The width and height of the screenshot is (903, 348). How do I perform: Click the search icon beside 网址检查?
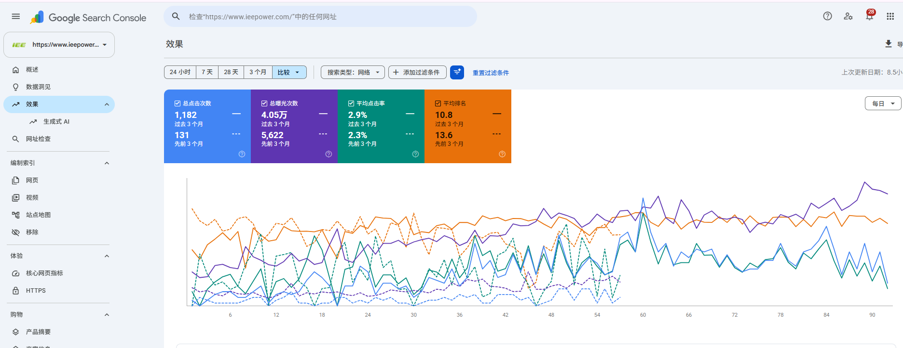(16, 139)
